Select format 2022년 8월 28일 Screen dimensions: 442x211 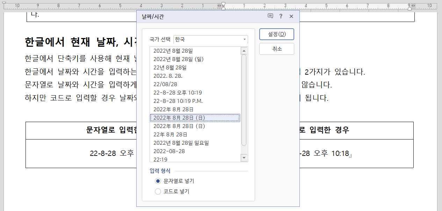coord(195,51)
